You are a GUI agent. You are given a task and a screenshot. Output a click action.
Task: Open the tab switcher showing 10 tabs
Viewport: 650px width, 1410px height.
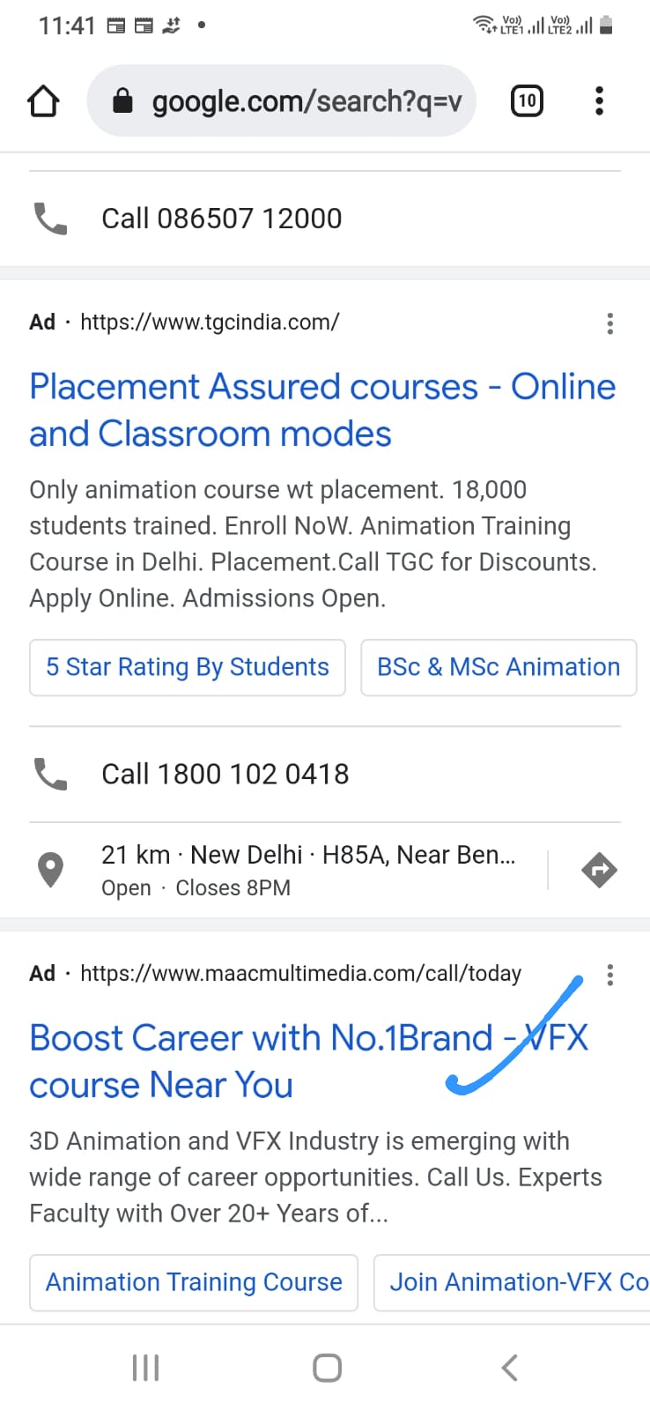pyautogui.click(x=527, y=100)
